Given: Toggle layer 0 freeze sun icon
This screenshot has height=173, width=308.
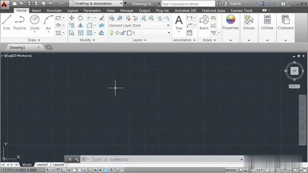Looking at the screenshot, I should tap(117, 33).
